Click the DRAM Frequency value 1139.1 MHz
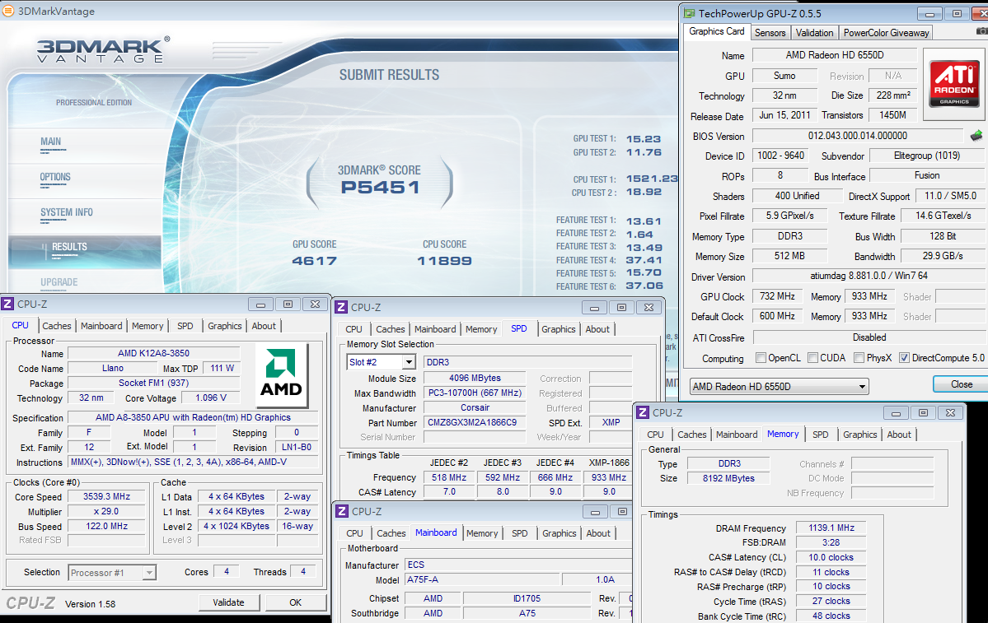The height and width of the screenshot is (623, 988). tap(831, 528)
